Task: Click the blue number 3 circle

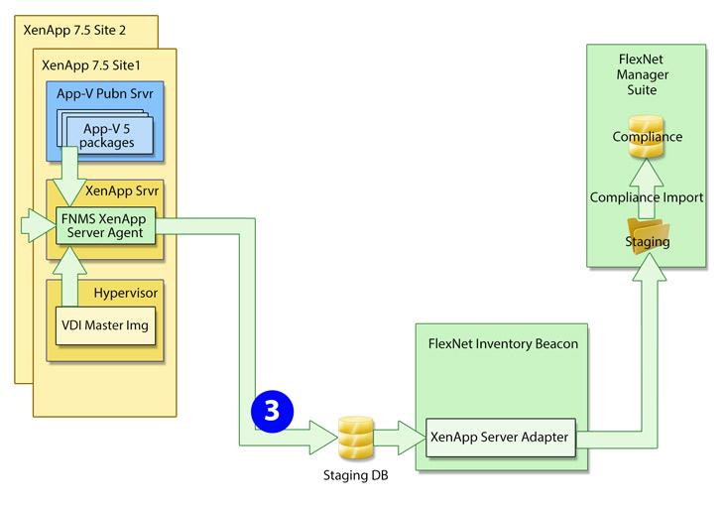Action: point(272,411)
